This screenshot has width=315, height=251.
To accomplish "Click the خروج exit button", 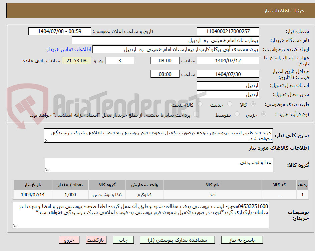I will click(x=69, y=240).
